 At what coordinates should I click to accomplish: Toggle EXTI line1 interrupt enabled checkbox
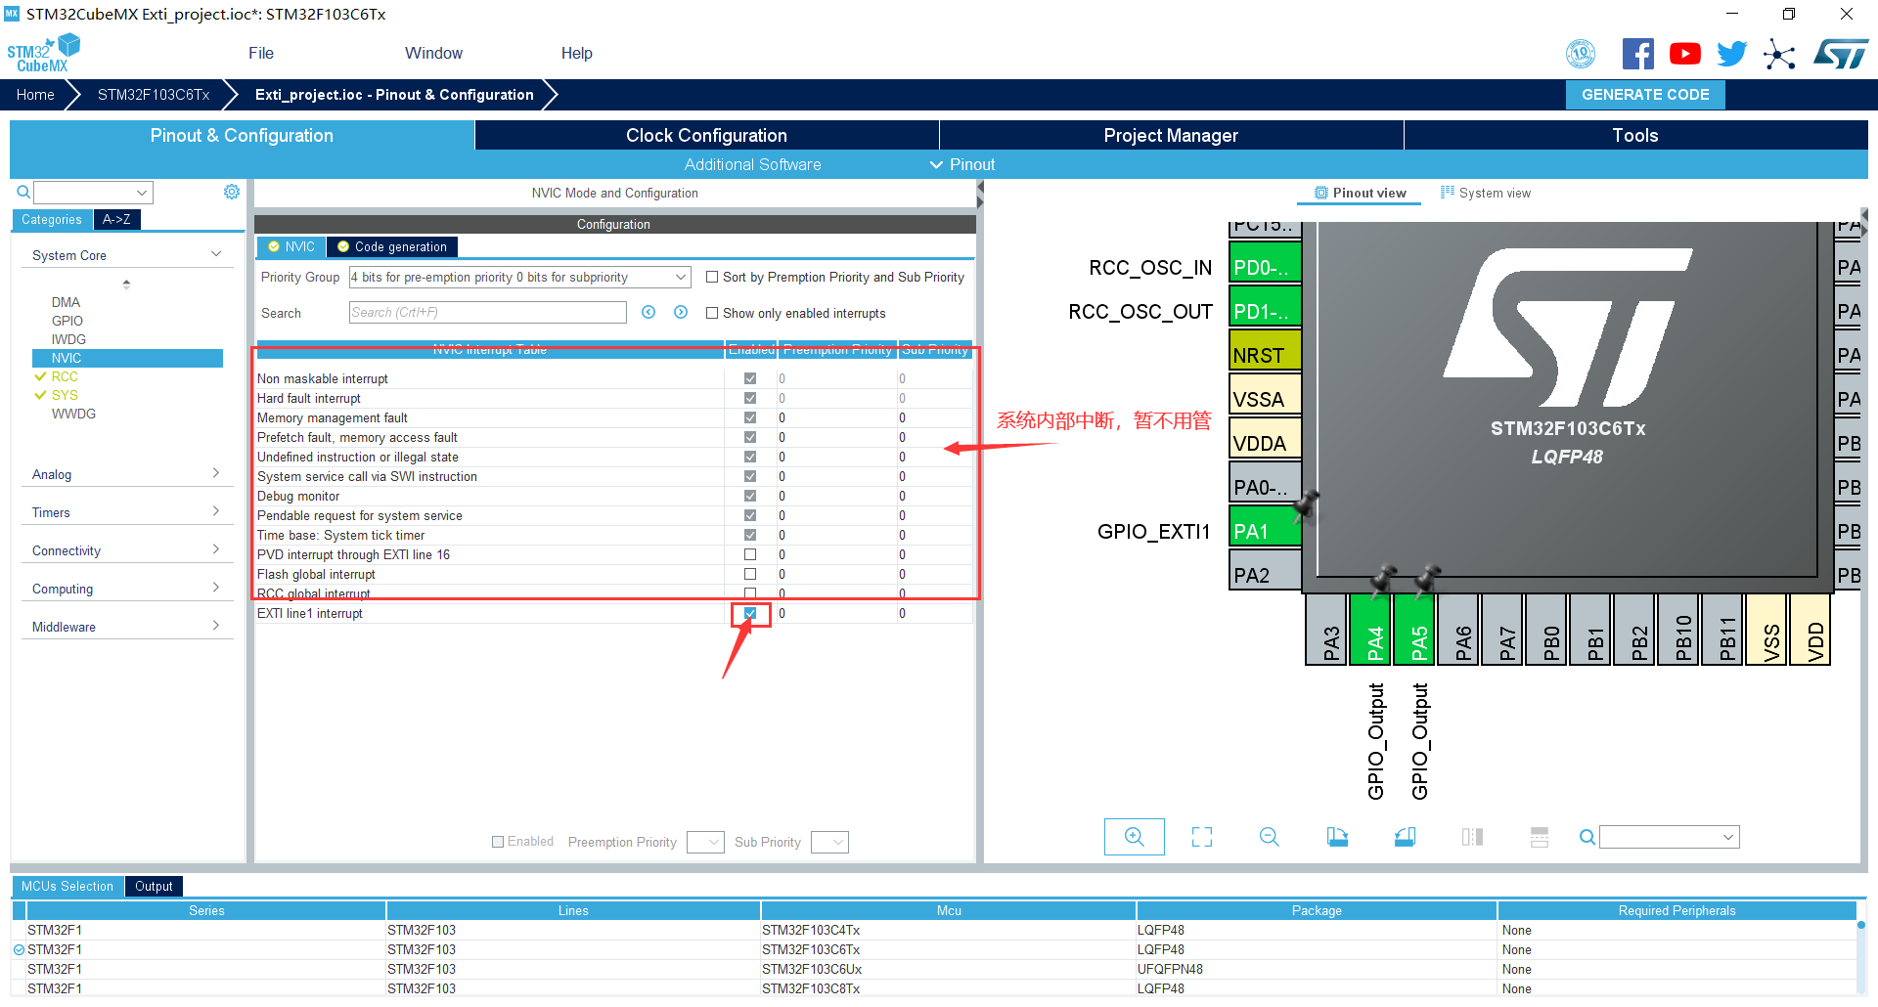(x=750, y=613)
